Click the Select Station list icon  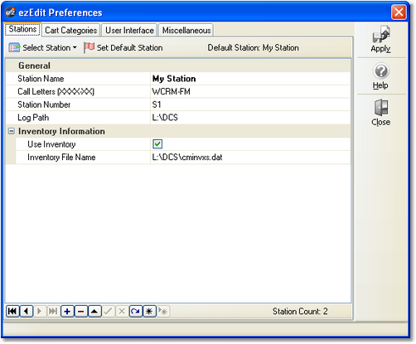pos(14,47)
